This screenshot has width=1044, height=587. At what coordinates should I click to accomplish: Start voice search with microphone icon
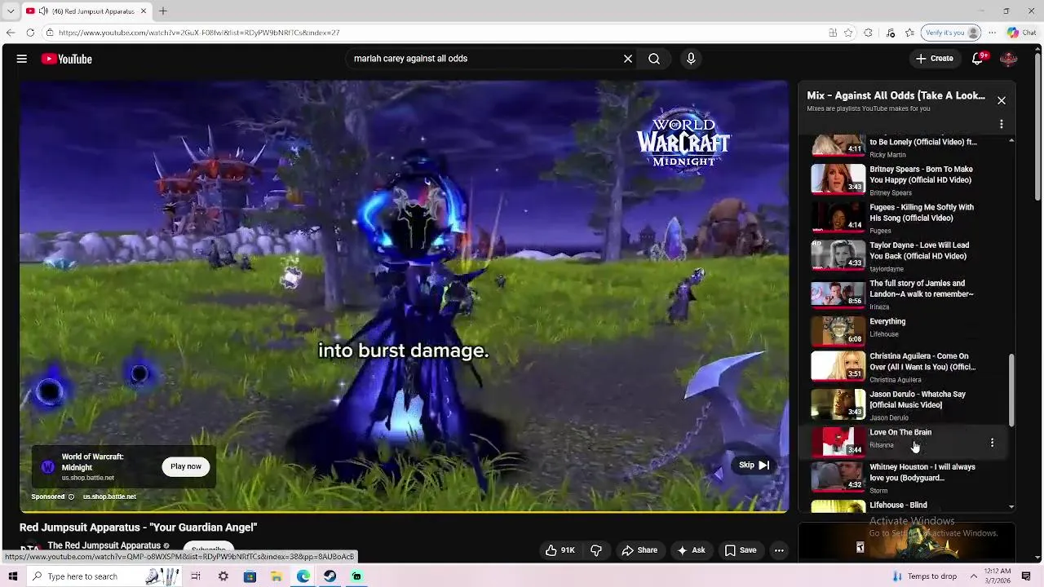tap(691, 59)
